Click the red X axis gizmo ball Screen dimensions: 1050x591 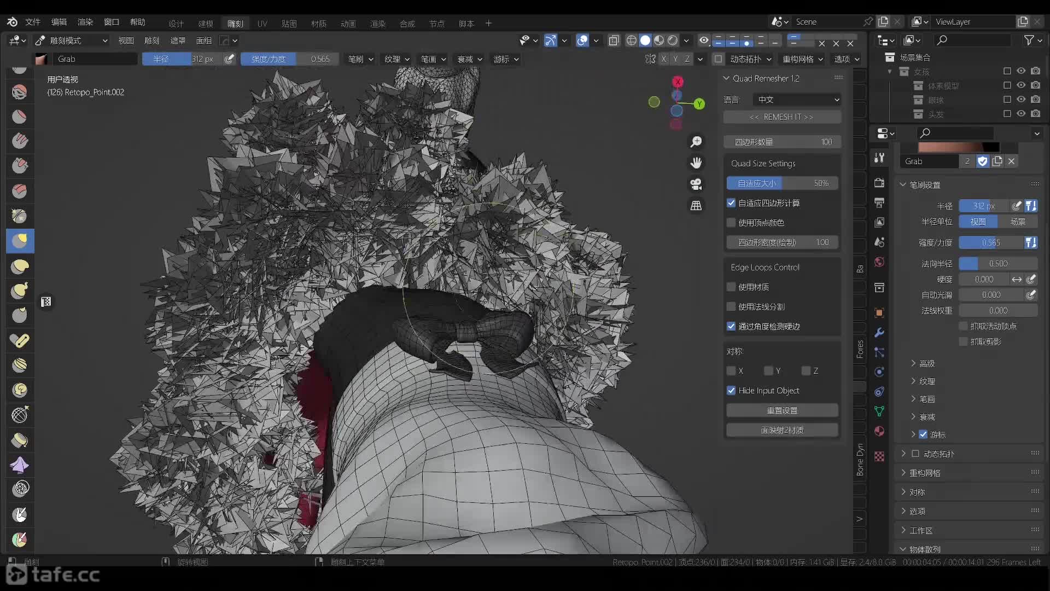(x=678, y=82)
